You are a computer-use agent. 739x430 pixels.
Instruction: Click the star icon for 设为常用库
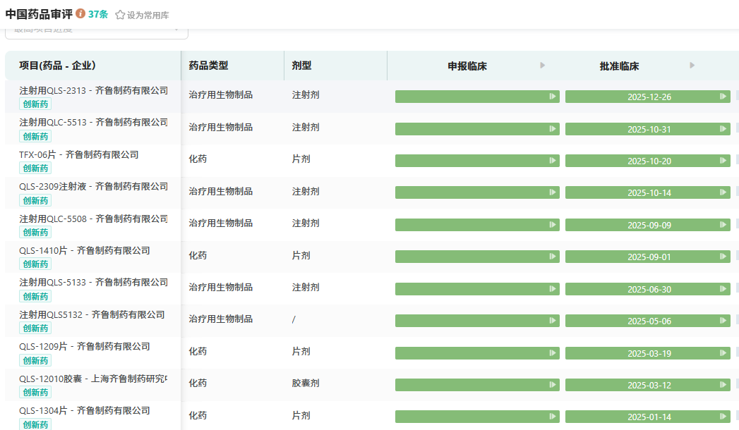click(120, 15)
